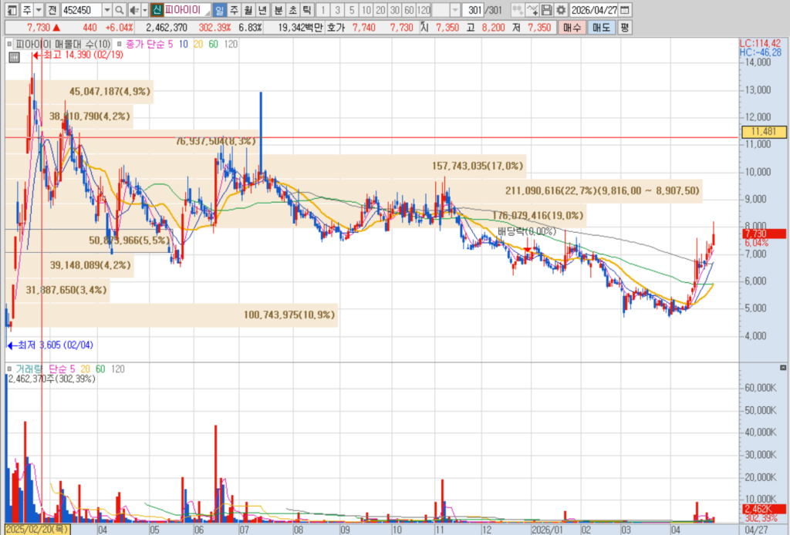Viewport: 790px width, 535px height.
Task: Click the red 7,730 current price tag
Action: 764,234
